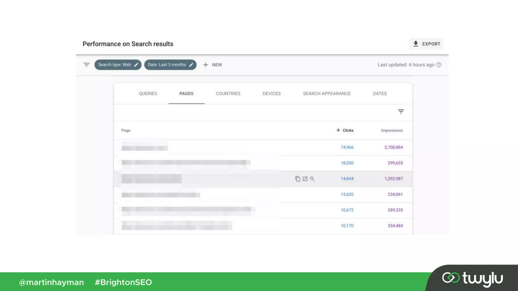
Task: Go to the Search Appearance tab
Action: point(327,93)
